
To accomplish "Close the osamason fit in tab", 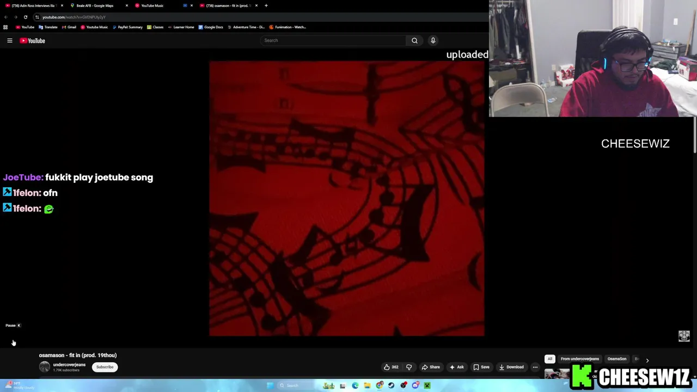I will click(x=256, y=5).
